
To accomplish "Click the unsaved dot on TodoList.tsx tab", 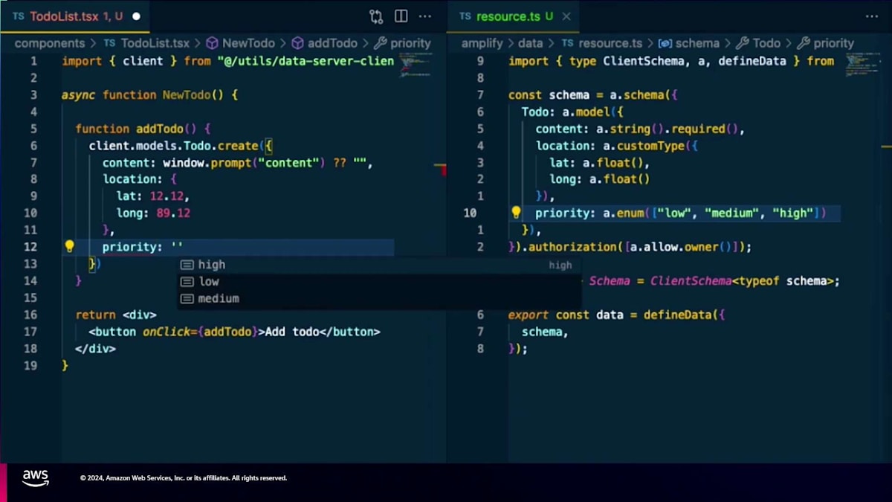I will 136,16.
